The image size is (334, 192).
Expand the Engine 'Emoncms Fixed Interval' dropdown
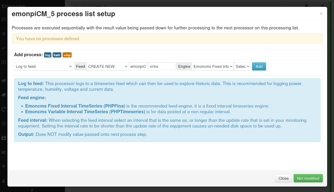tap(213, 66)
